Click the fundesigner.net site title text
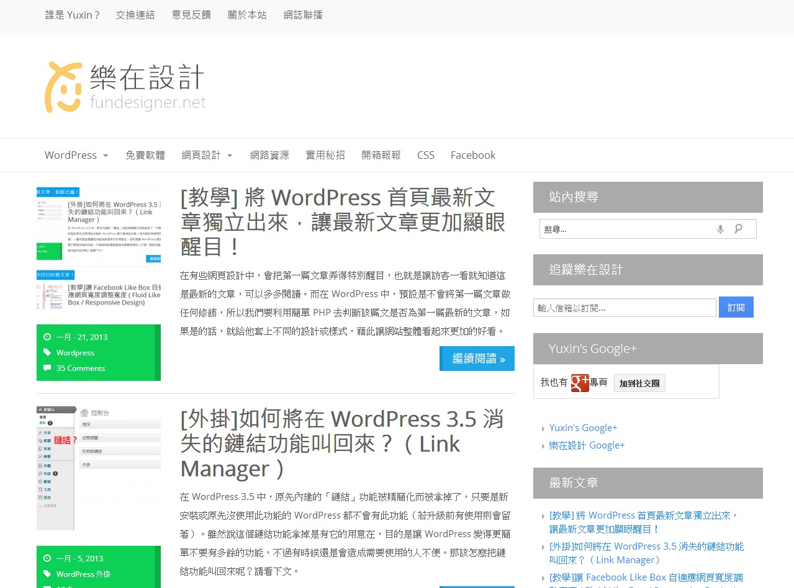This screenshot has width=794, height=588. coord(148,102)
